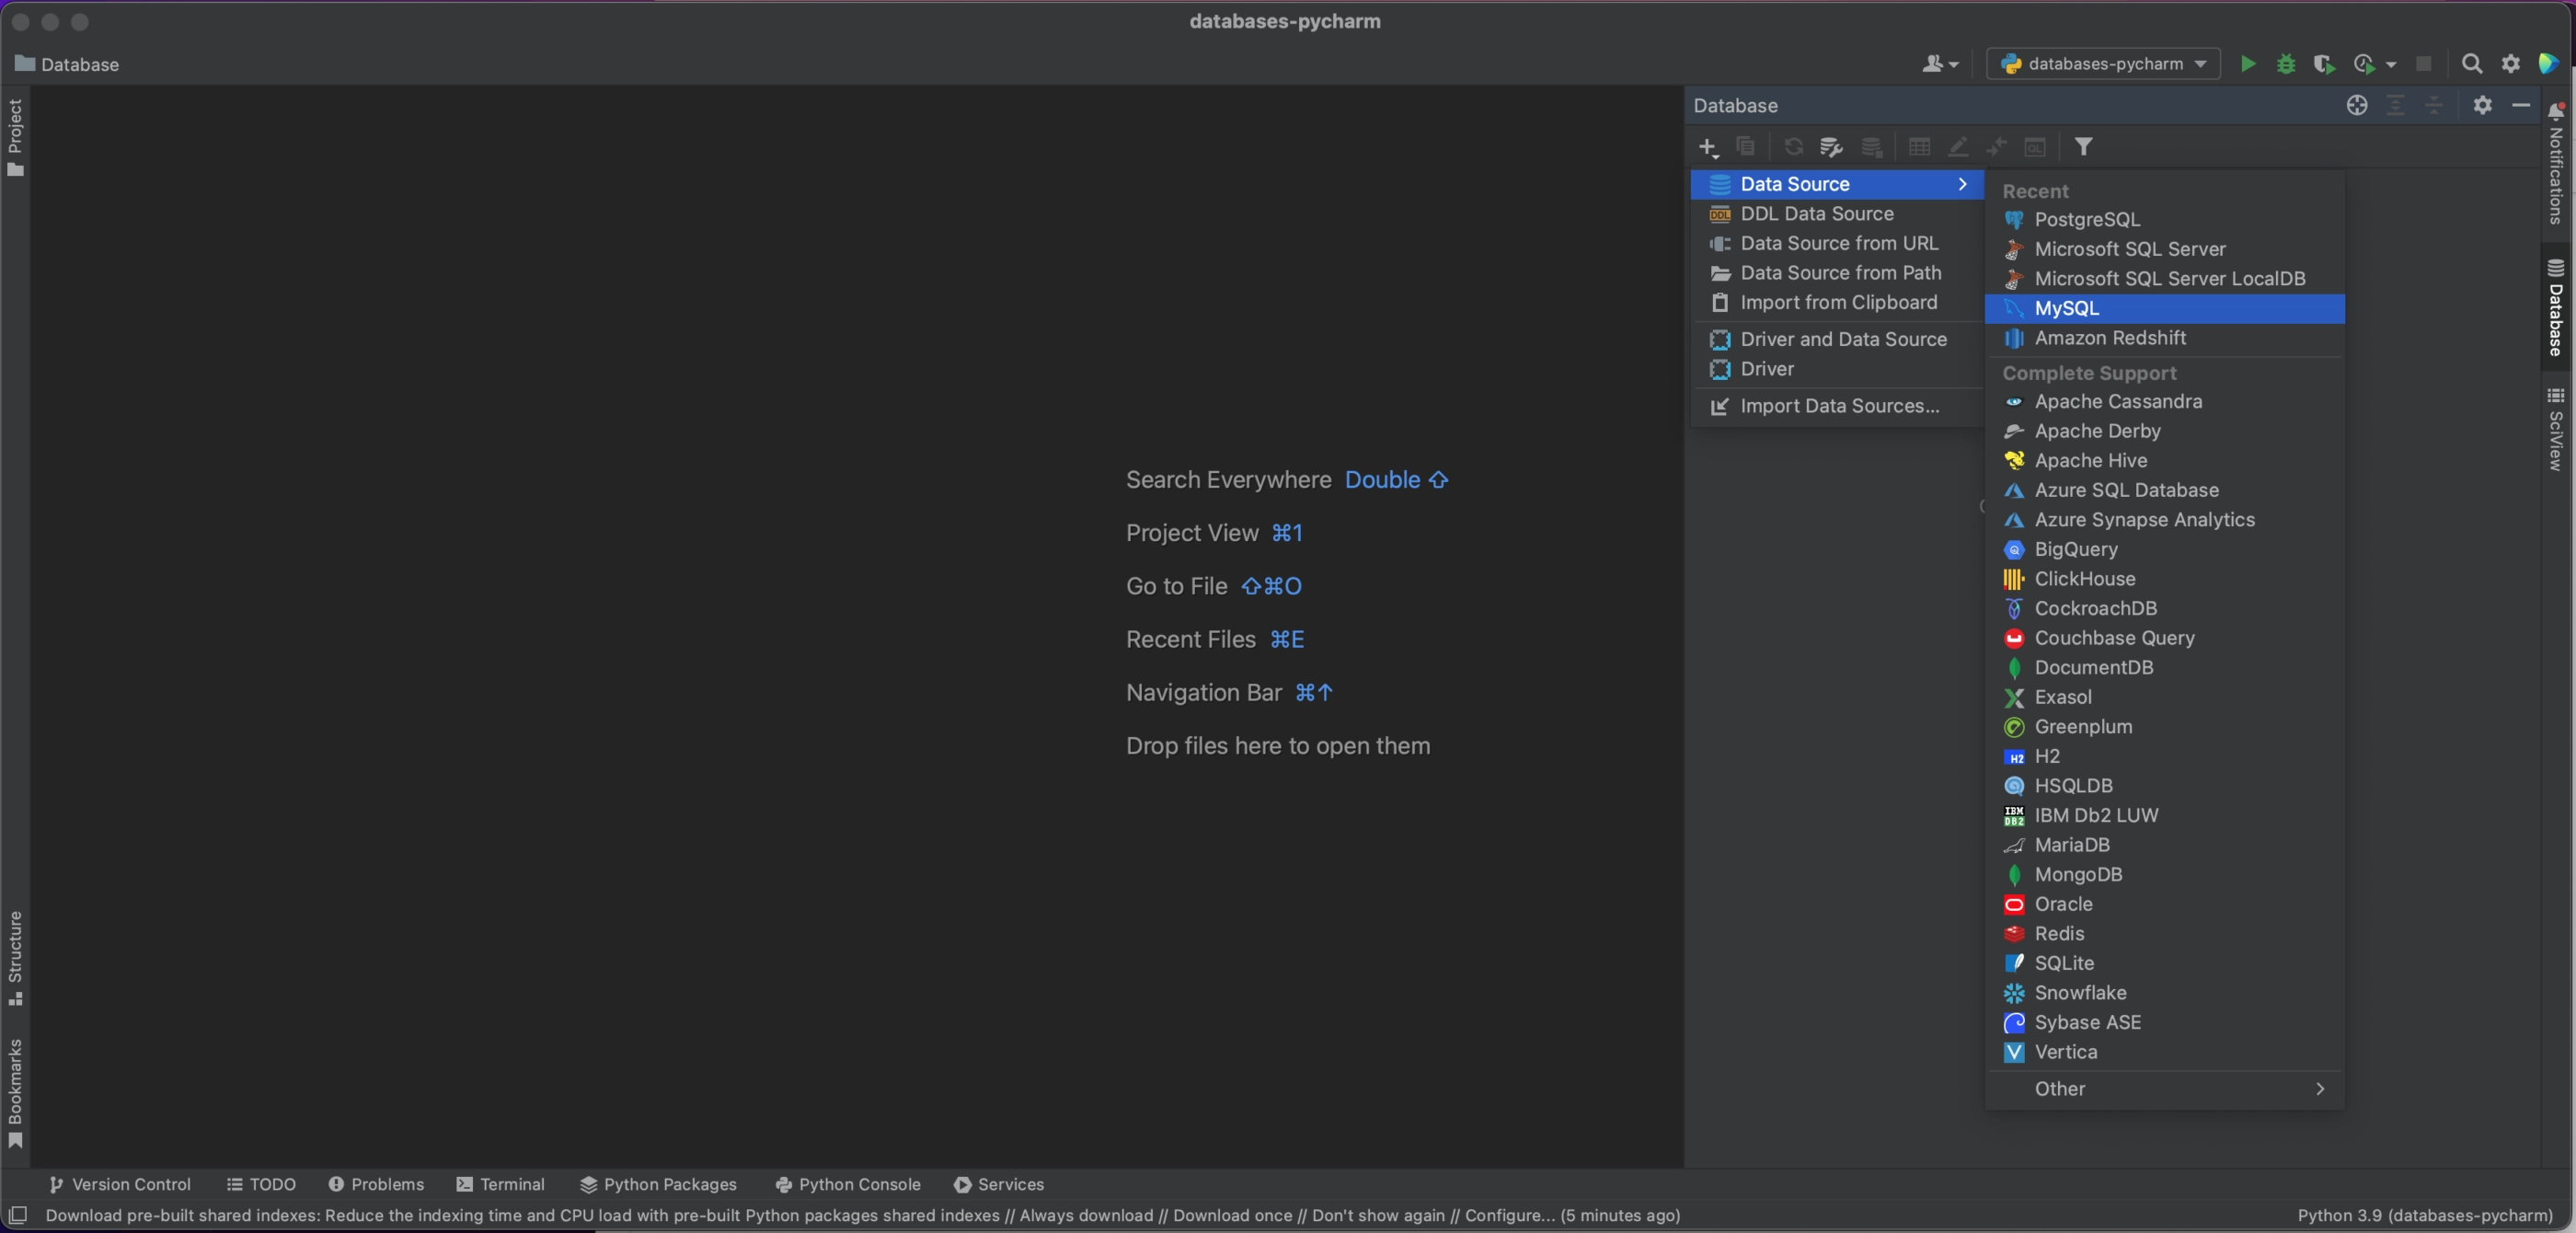Click the Filter funnel icon

point(2083,147)
